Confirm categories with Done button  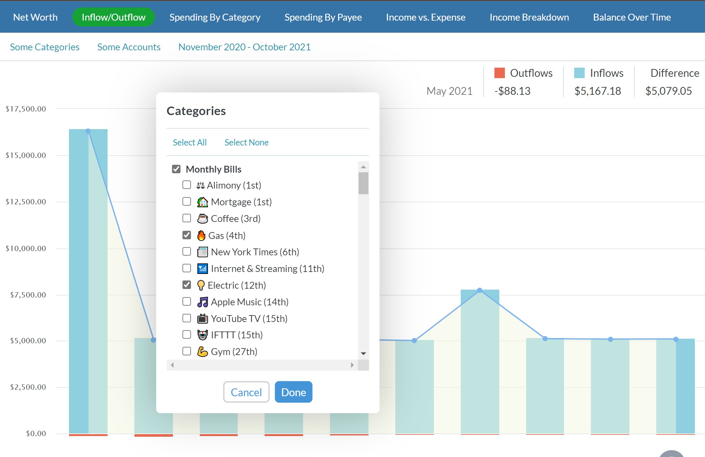pyautogui.click(x=294, y=392)
